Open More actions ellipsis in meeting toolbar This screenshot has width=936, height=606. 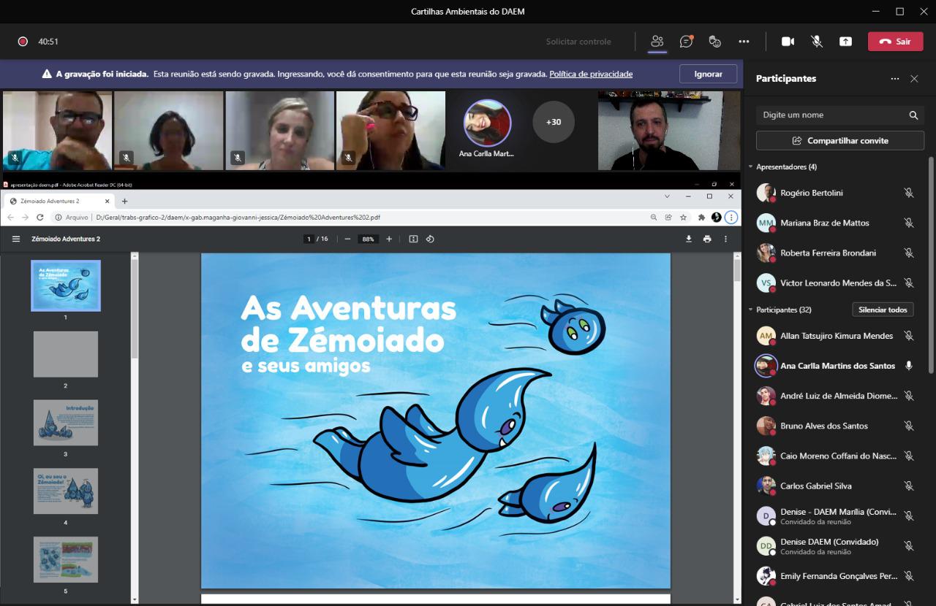(x=744, y=42)
